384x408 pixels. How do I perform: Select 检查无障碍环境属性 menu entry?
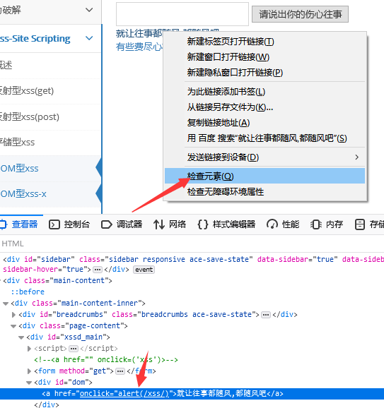click(x=264, y=192)
